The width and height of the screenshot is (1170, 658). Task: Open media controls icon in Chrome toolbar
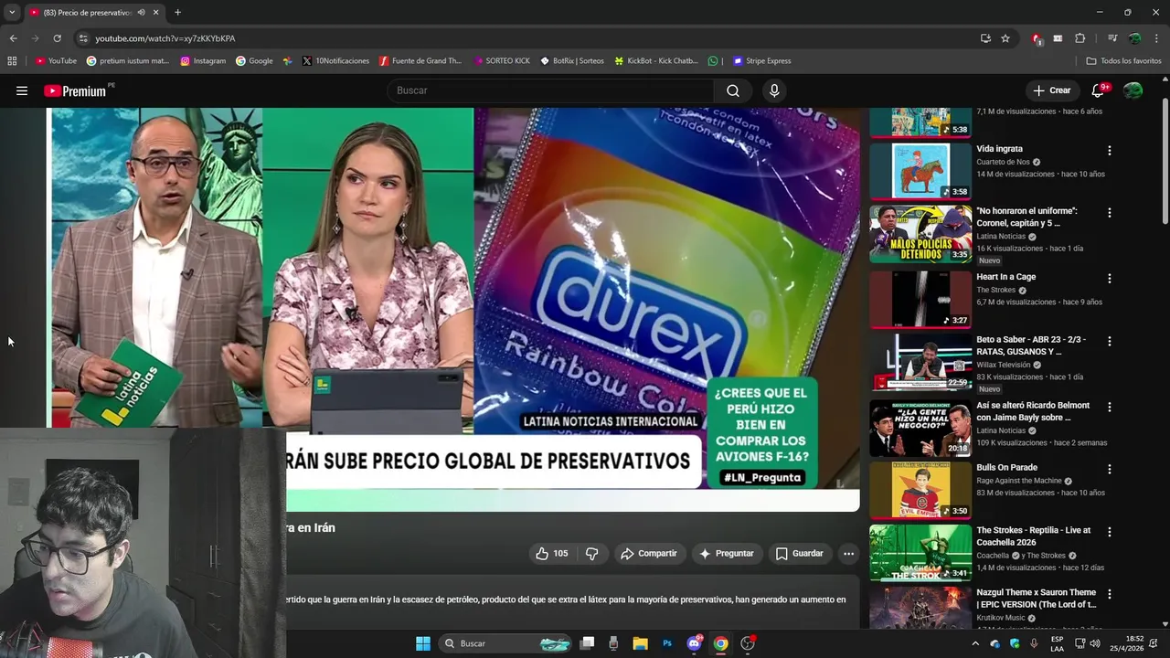tap(1112, 38)
